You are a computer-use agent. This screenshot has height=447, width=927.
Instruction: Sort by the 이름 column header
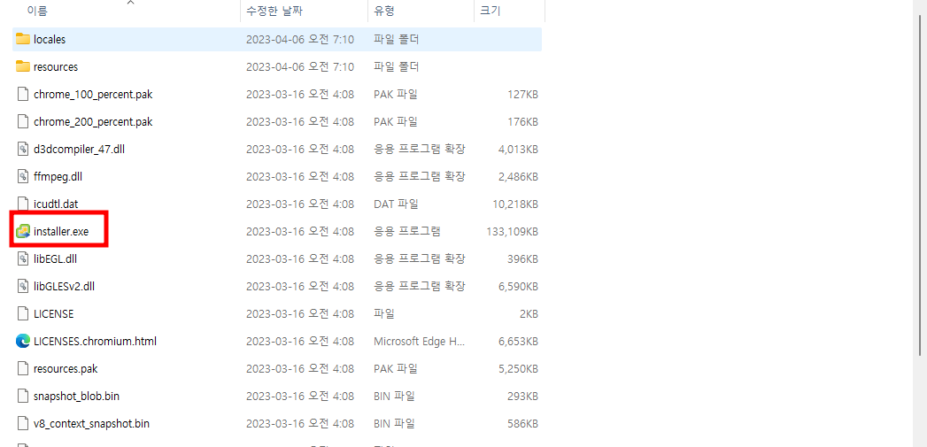(x=37, y=11)
